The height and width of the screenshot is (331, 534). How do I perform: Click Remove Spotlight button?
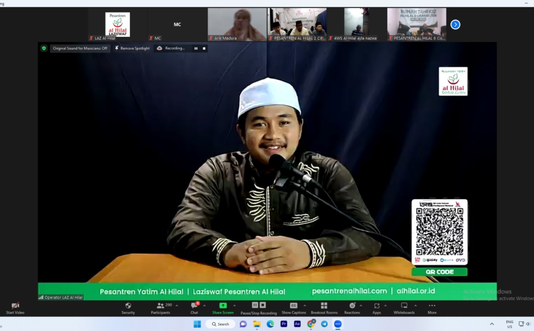(132, 48)
